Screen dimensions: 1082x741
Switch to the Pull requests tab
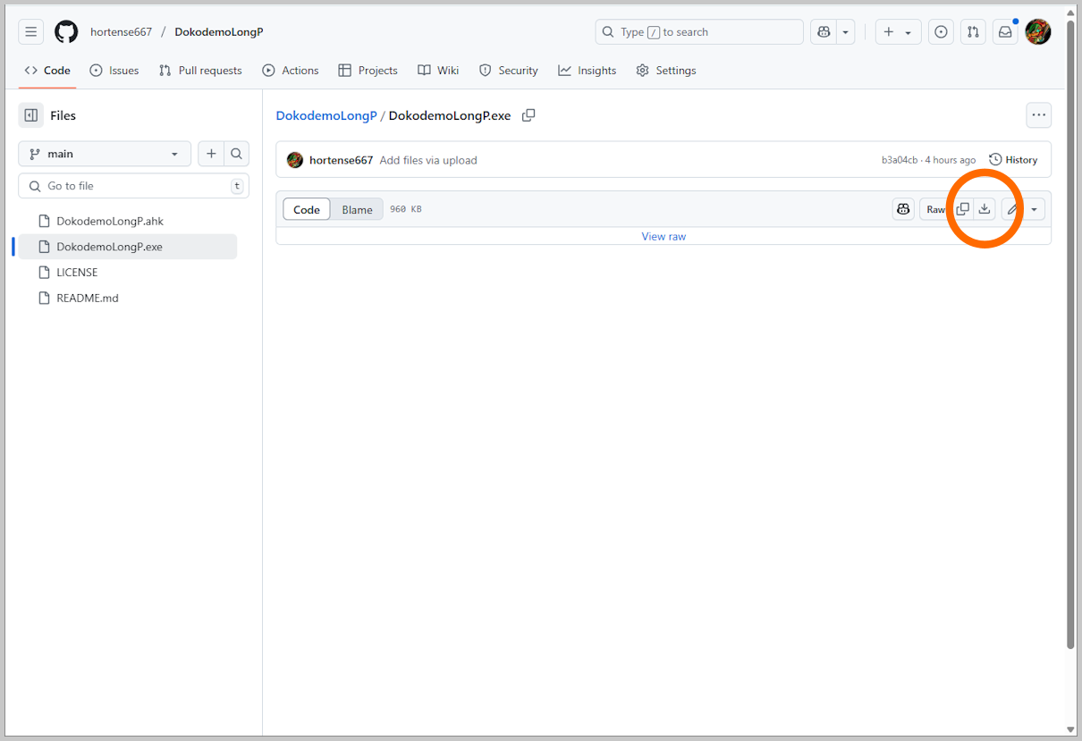point(200,71)
